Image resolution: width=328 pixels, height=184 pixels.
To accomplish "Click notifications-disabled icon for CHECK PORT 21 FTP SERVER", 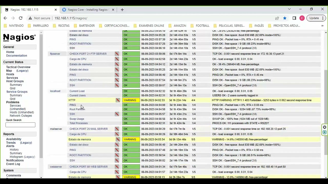I will click(x=117, y=54).
